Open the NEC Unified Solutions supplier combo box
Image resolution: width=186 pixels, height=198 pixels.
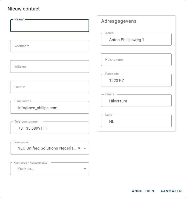pos(47,148)
